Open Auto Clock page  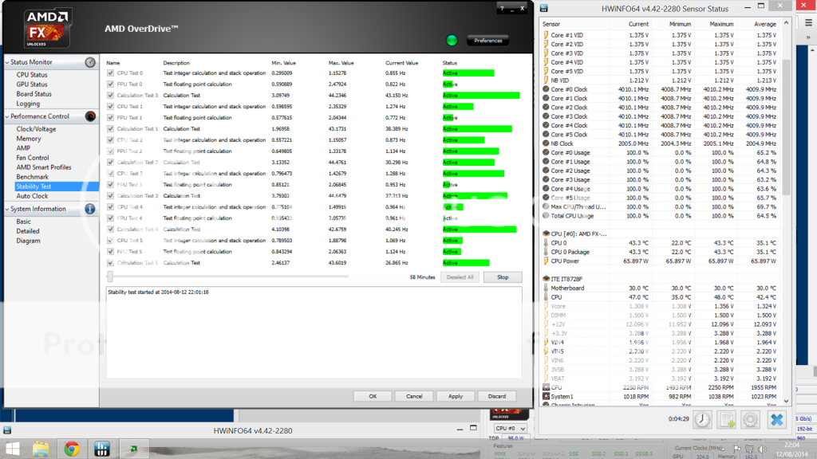[32, 196]
